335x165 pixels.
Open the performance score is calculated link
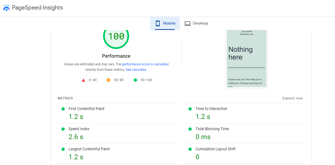click(x=145, y=64)
